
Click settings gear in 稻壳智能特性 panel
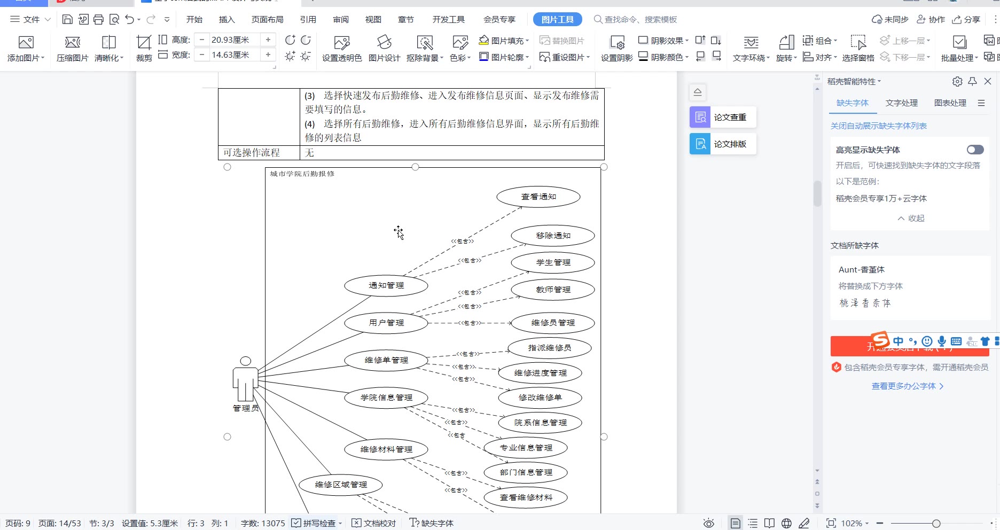(957, 81)
